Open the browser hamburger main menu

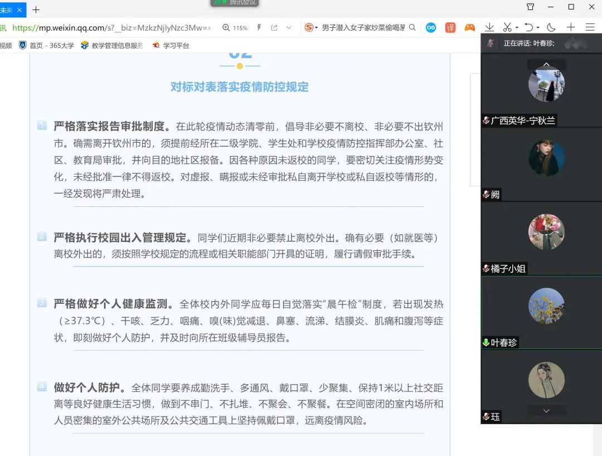pyautogui.click(x=590, y=27)
